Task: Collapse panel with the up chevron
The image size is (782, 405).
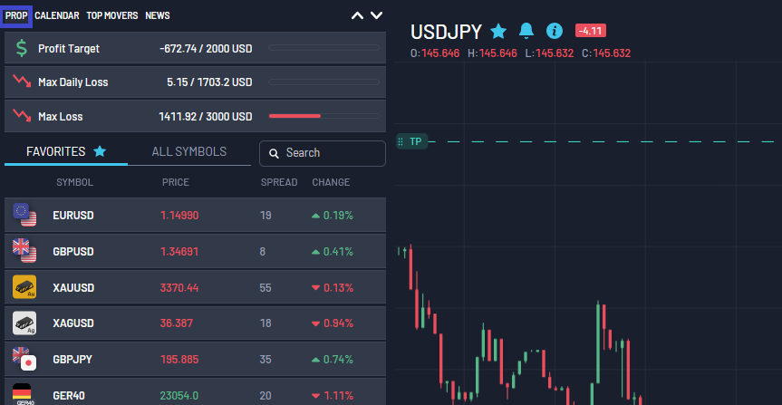Action: 357,15
